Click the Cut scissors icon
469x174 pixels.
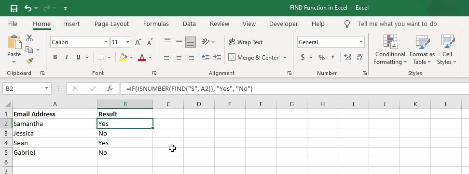[29, 38]
